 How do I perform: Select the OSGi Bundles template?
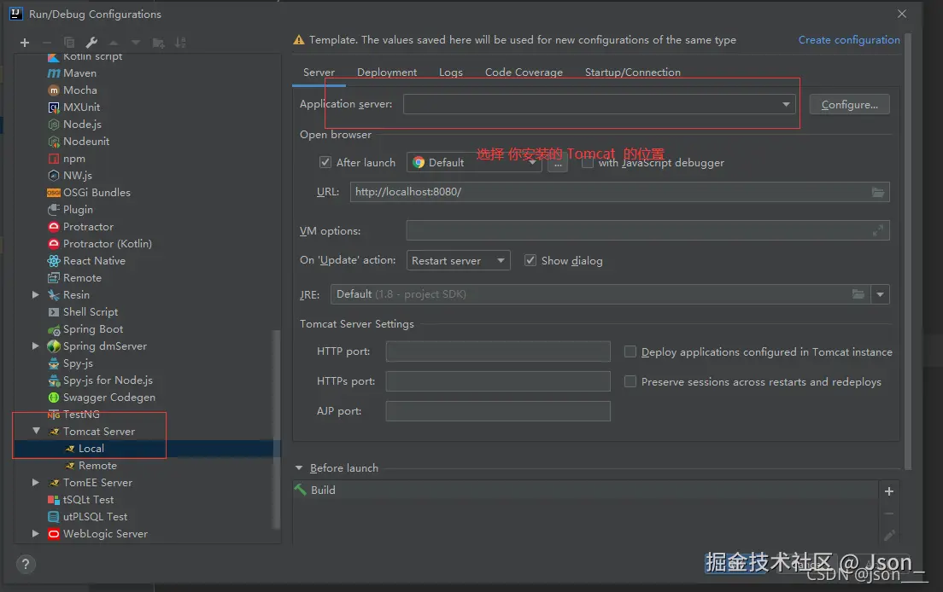coord(97,193)
